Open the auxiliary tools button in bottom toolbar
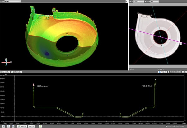 pyautogui.click(x=22, y=126)
